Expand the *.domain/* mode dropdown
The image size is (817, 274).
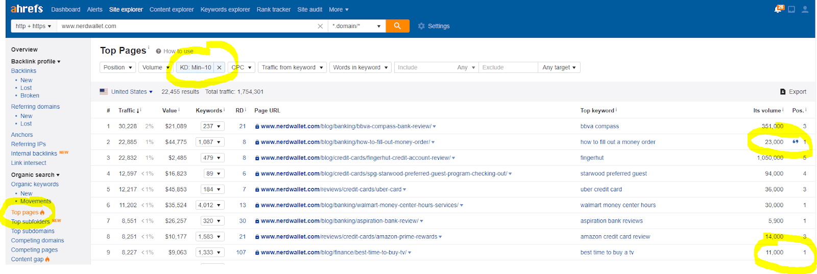[357, 26]
